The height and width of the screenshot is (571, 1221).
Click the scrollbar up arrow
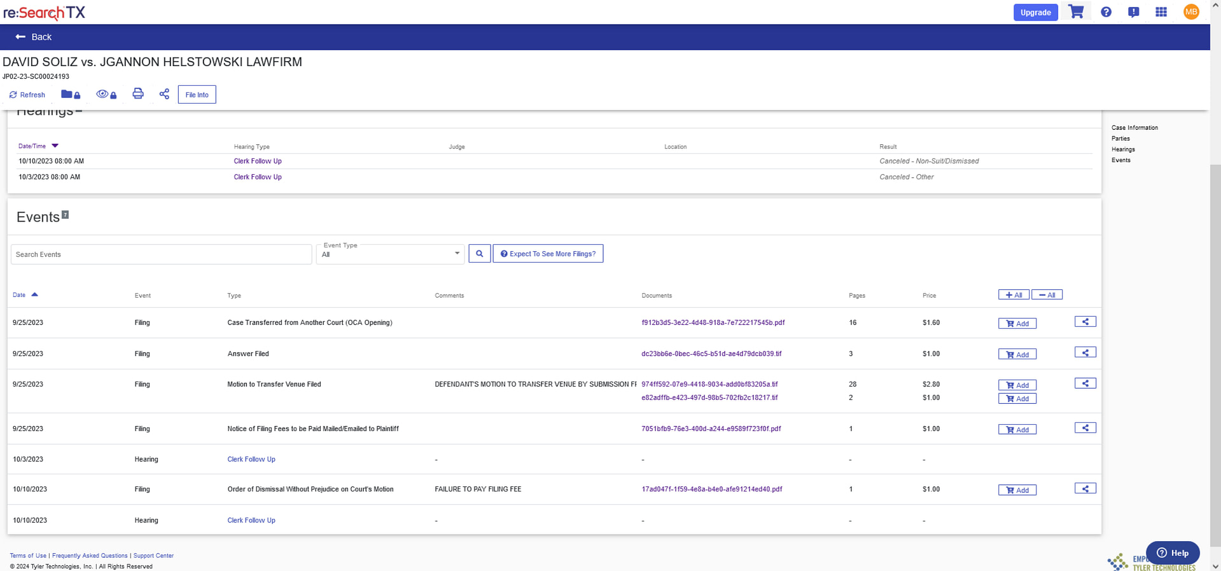(x=1215, y=4)
